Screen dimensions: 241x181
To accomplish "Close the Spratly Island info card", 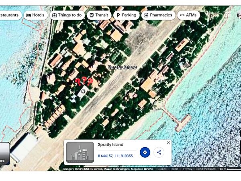I will point(168,143).
